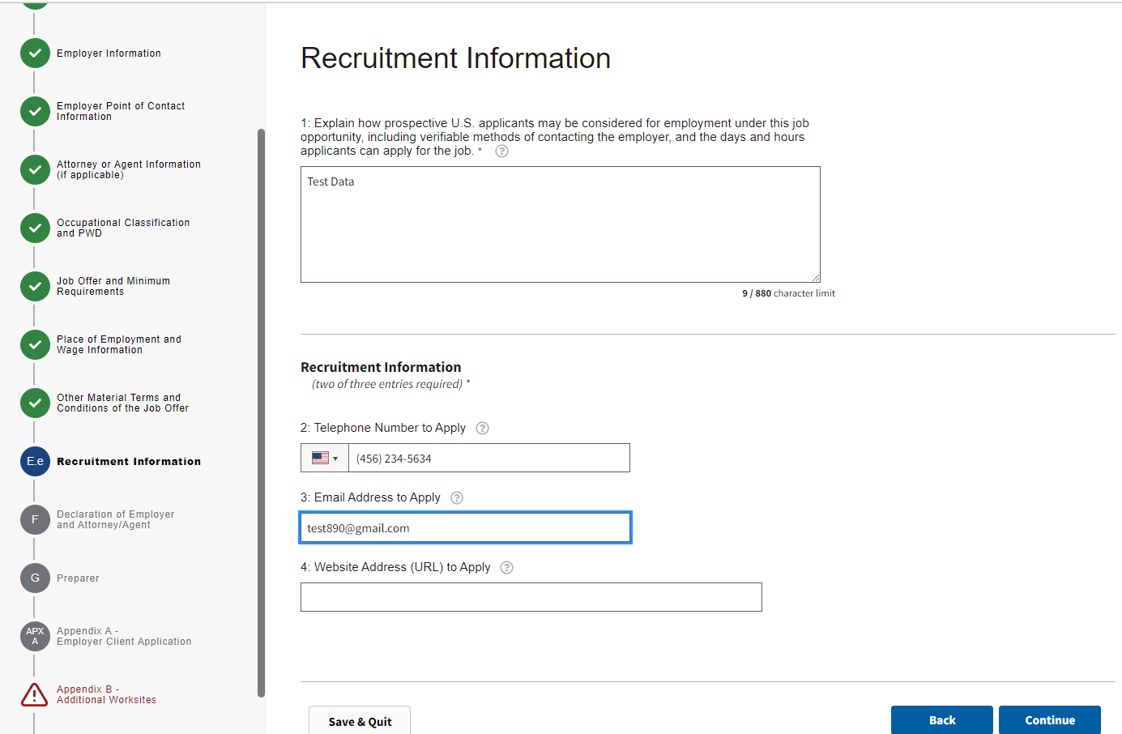Navigate to Declaration of Employer section

pyautogui.click(x=115, y=519)
